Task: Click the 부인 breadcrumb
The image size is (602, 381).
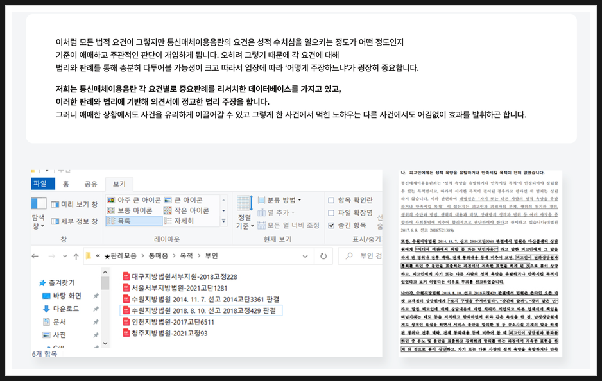Action: [211, 256]
